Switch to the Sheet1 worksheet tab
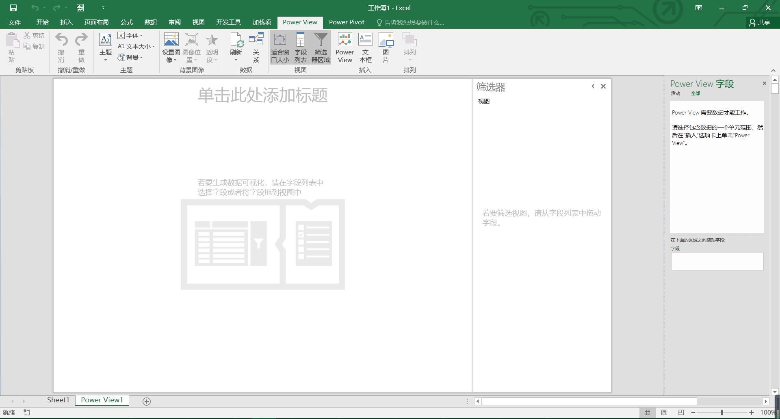Image resolution: width=780 pixels, height=419 pixels. (x=58, y=400)
